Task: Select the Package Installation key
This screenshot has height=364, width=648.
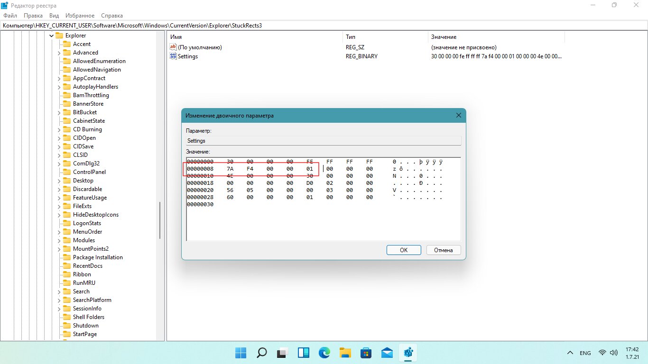Action: pyautogui.click(x=98, y=257)
